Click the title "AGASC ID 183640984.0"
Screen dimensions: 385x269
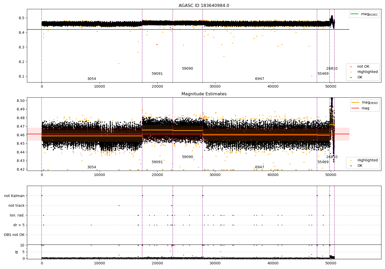pyautogui.click(x=204, y=6)
